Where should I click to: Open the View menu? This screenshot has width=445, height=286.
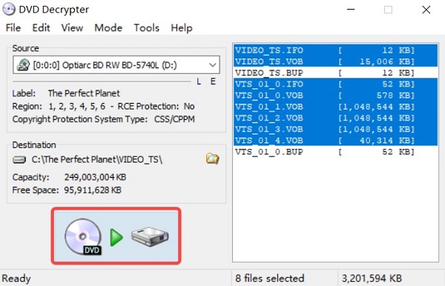point(72,27)
